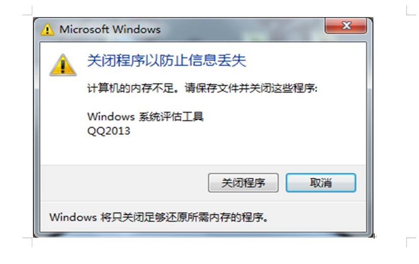Select the QQ2013 program entry
This screenshot has height=264, width=419.
(x=108, y=131)
